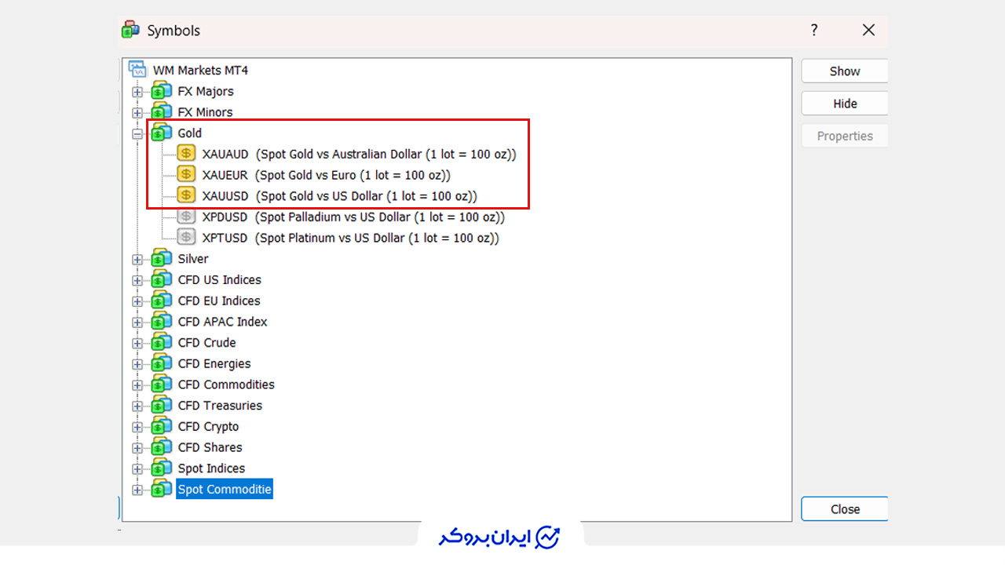Click the WM Markets MT4 server icon
The image size is (1005, 565).
tap(138, 70)
